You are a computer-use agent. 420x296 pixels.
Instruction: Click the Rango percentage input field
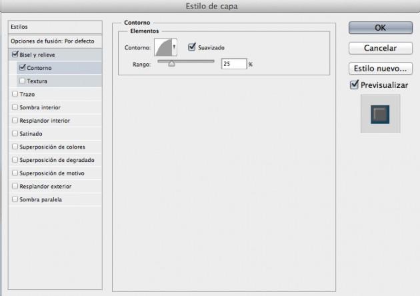pyautogui.click(x=234, y=64)
